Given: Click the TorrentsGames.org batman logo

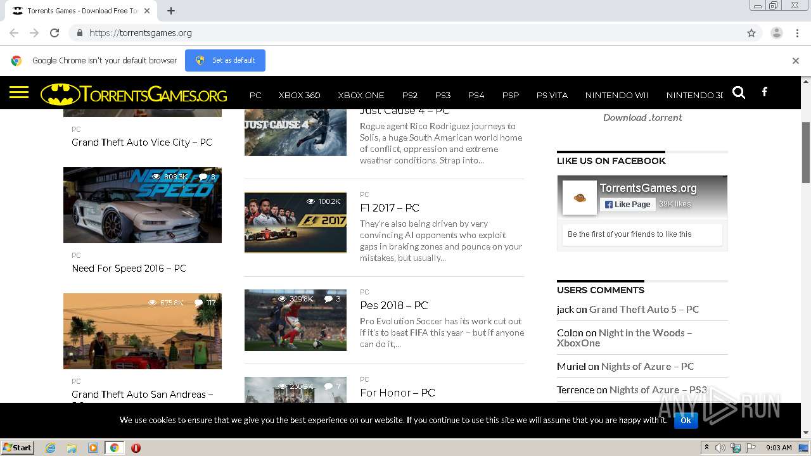Looking at the screenshot, I should (x=134, y=94).
